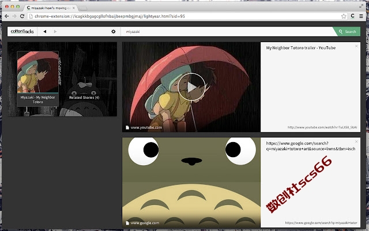Go to next story with right arrow
The width and height of the screenshot is (369, 231).
[x=55, y=31]
